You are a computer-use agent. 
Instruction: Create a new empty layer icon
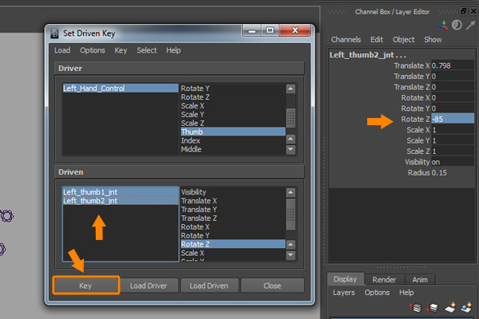click(450, 307)
